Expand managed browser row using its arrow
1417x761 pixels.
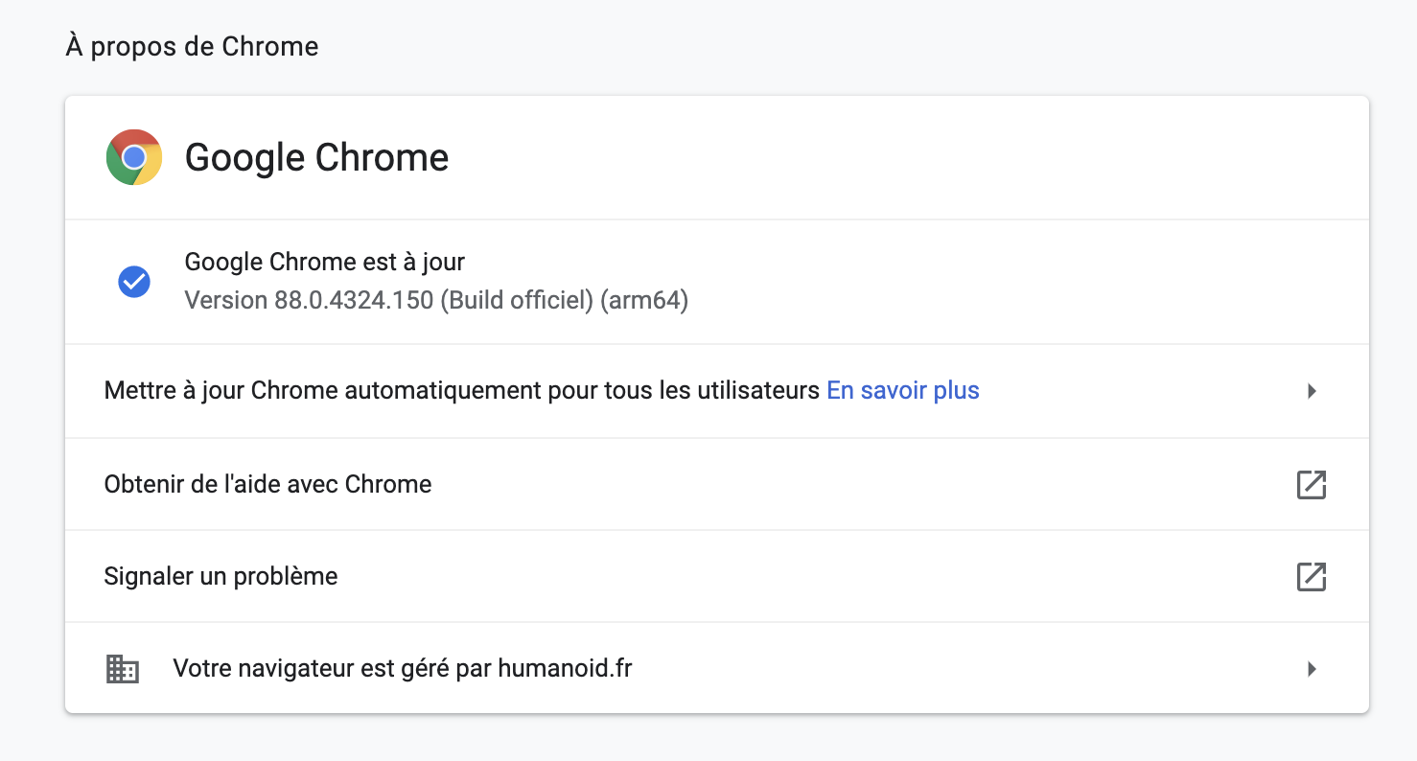pos(1312,669)
